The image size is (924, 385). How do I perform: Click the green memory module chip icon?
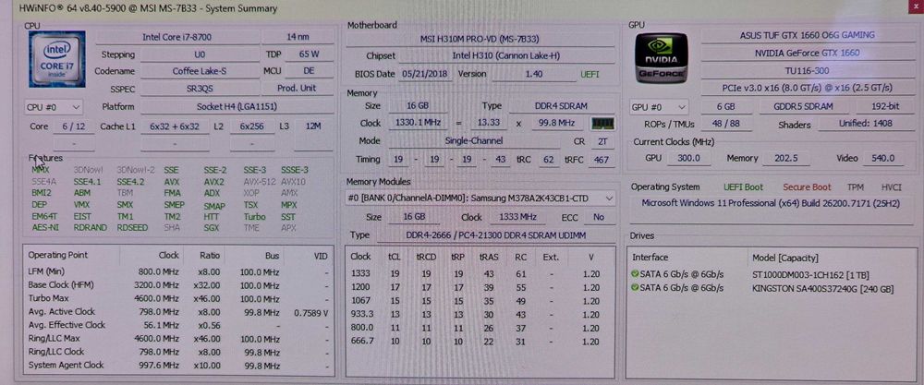(602, 124)
